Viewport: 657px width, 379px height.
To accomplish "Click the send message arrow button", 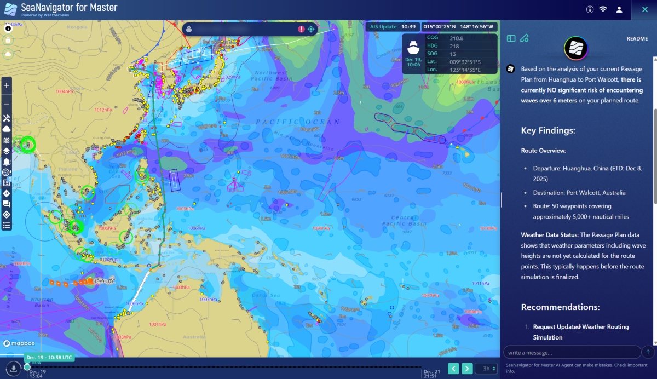I will (x=648, y=352).
